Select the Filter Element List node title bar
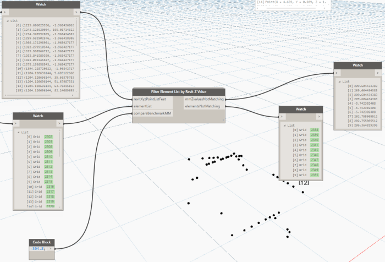The height and width of the screenshot is (262, 385). tap(178, 92)
